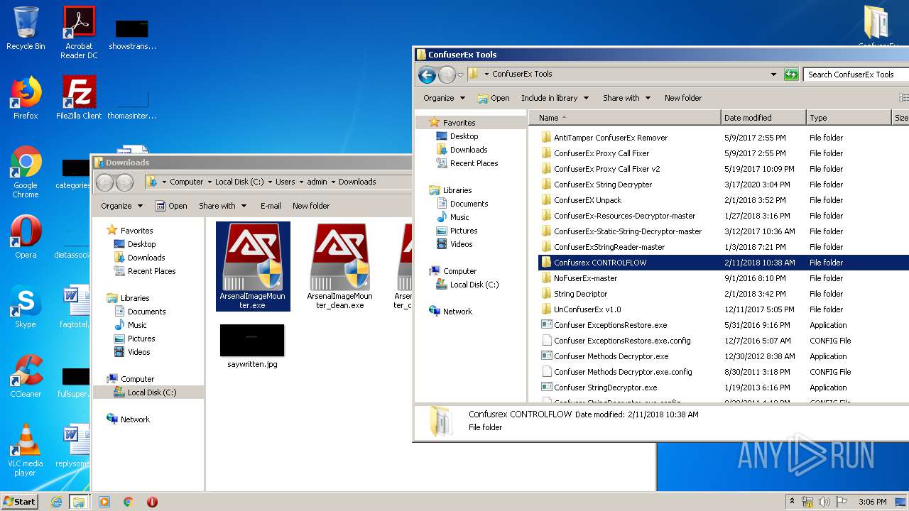Launch FileZilla Client shortcut

(x=79, y=98)
